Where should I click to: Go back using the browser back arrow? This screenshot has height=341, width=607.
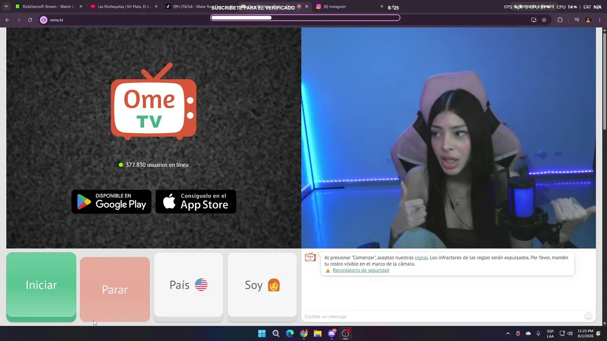coord(7,20)
